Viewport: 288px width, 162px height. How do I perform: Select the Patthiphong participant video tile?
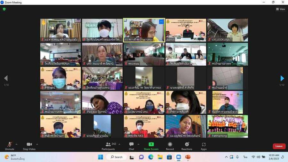(x=227, y=126)
